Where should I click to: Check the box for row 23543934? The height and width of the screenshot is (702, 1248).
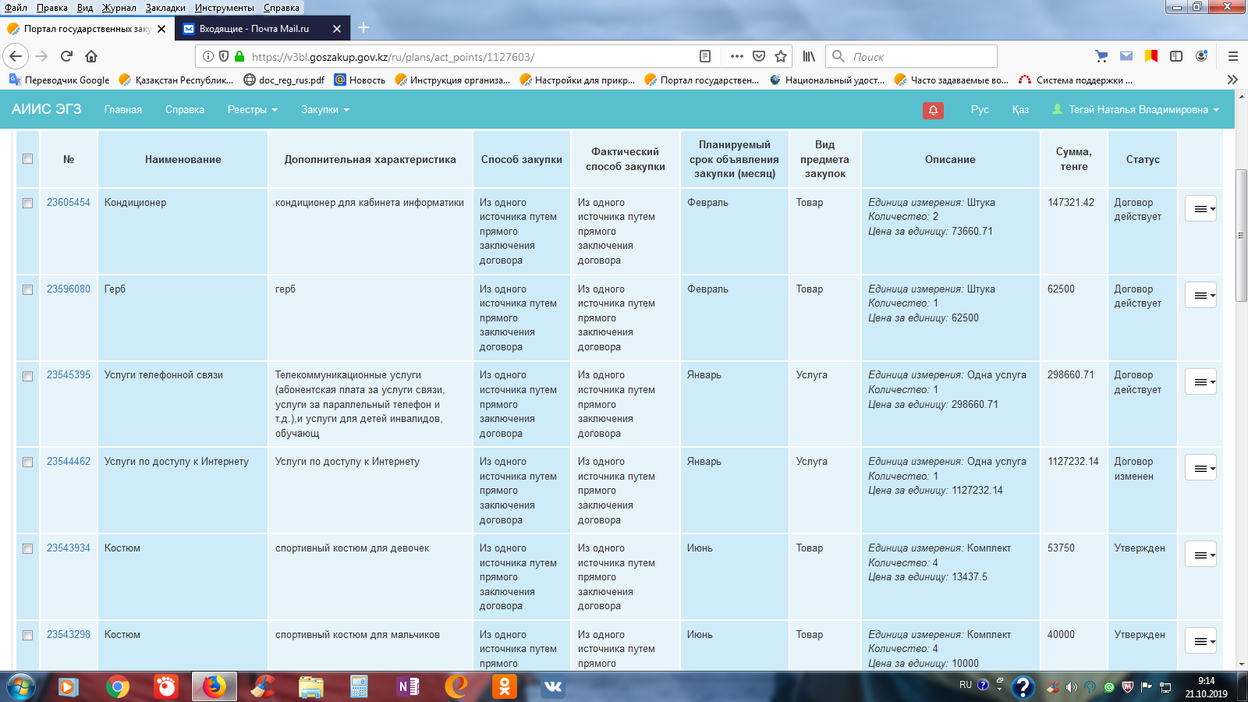(x=28, y=548)
